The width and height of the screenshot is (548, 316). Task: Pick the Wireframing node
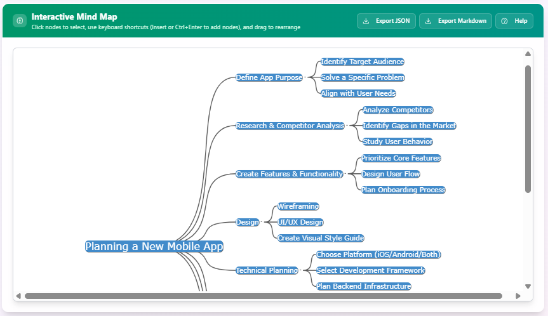pyautogui.click(x=298, y=206)
